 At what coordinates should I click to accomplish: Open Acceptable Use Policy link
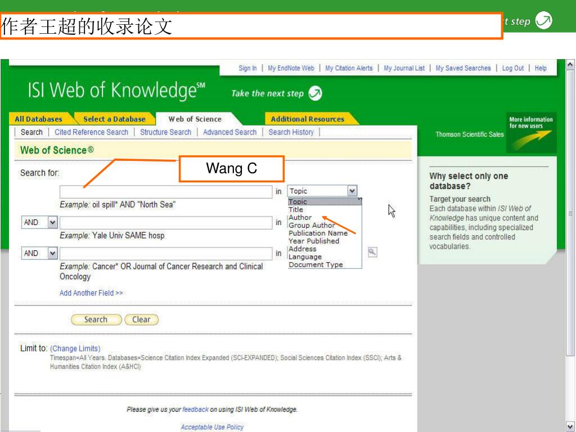pos(212,427)
